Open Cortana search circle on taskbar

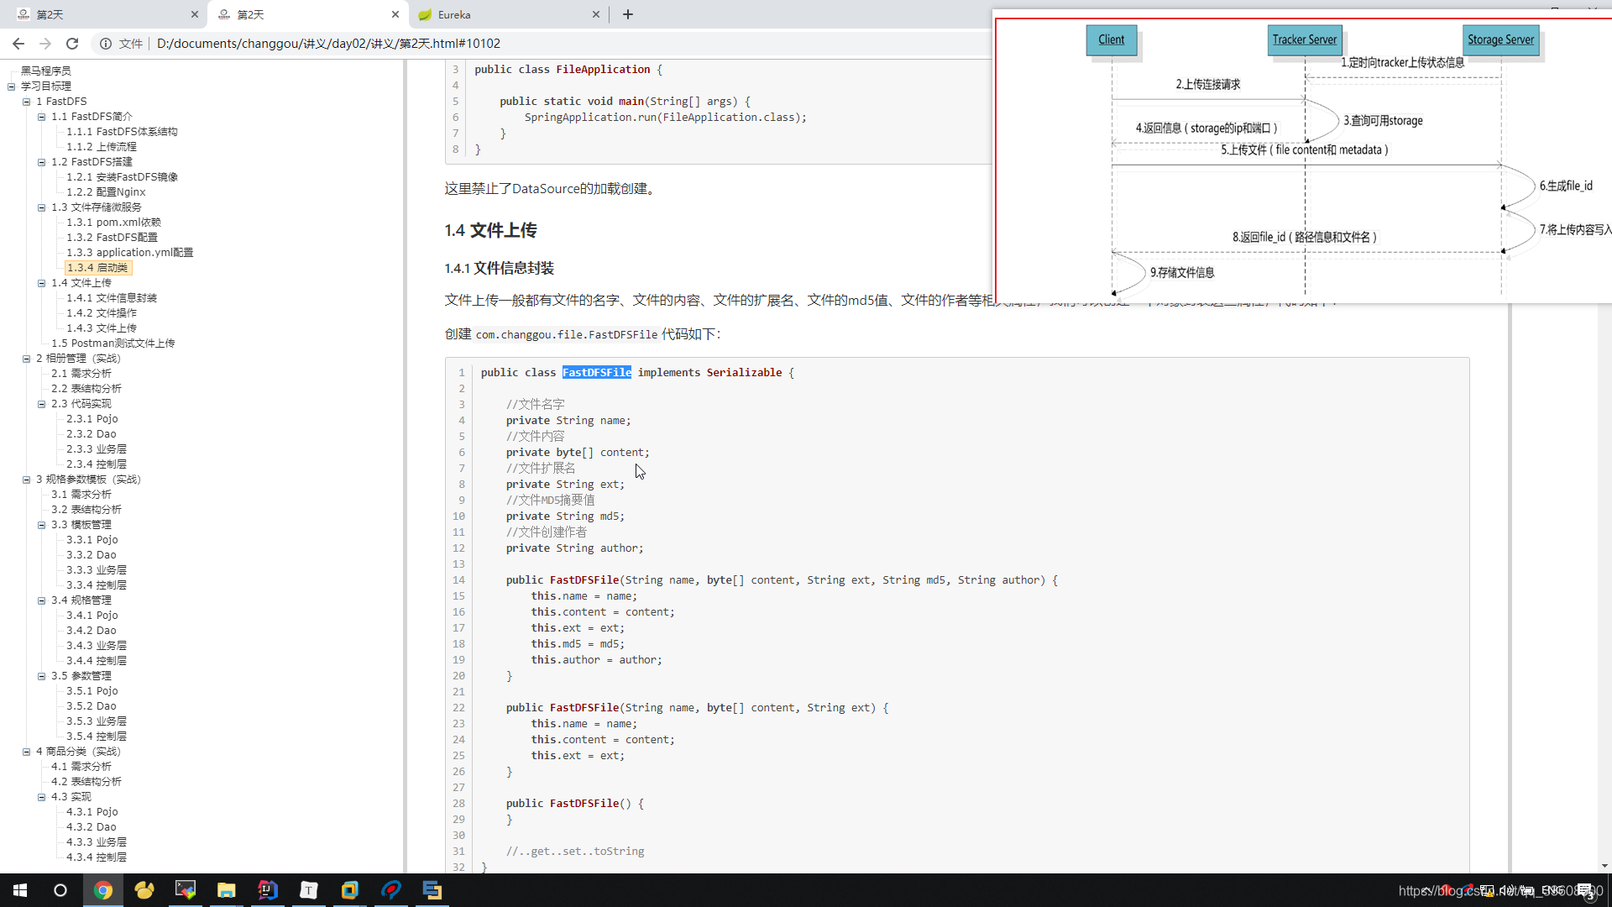pyautogui.click(x=60, y=890)
